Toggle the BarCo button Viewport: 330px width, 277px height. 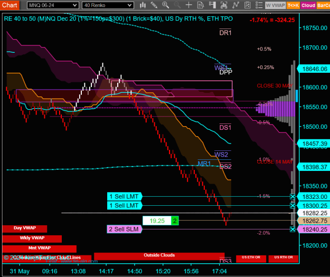[323, 5]
